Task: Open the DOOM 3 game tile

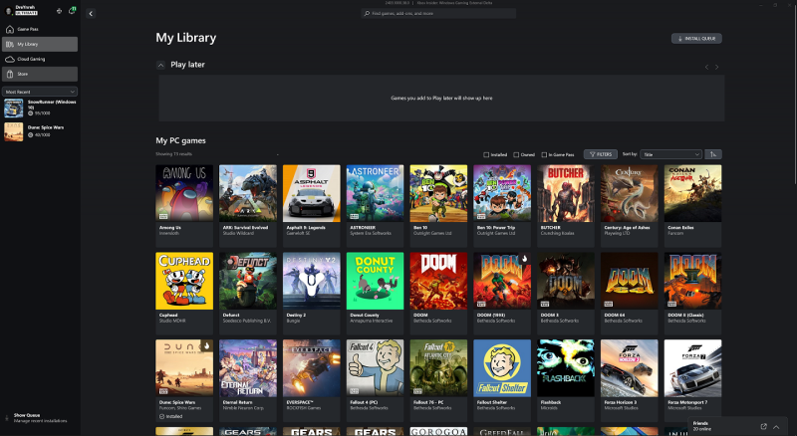Action: click(x=566, y=294)
